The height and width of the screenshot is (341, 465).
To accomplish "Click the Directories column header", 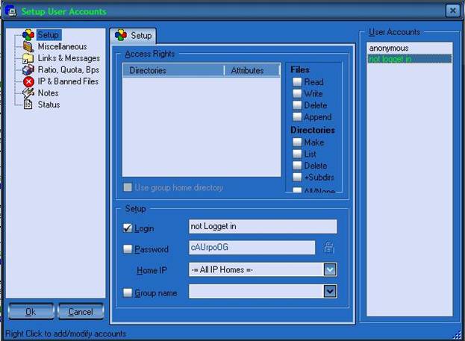I will coord(172,71).
